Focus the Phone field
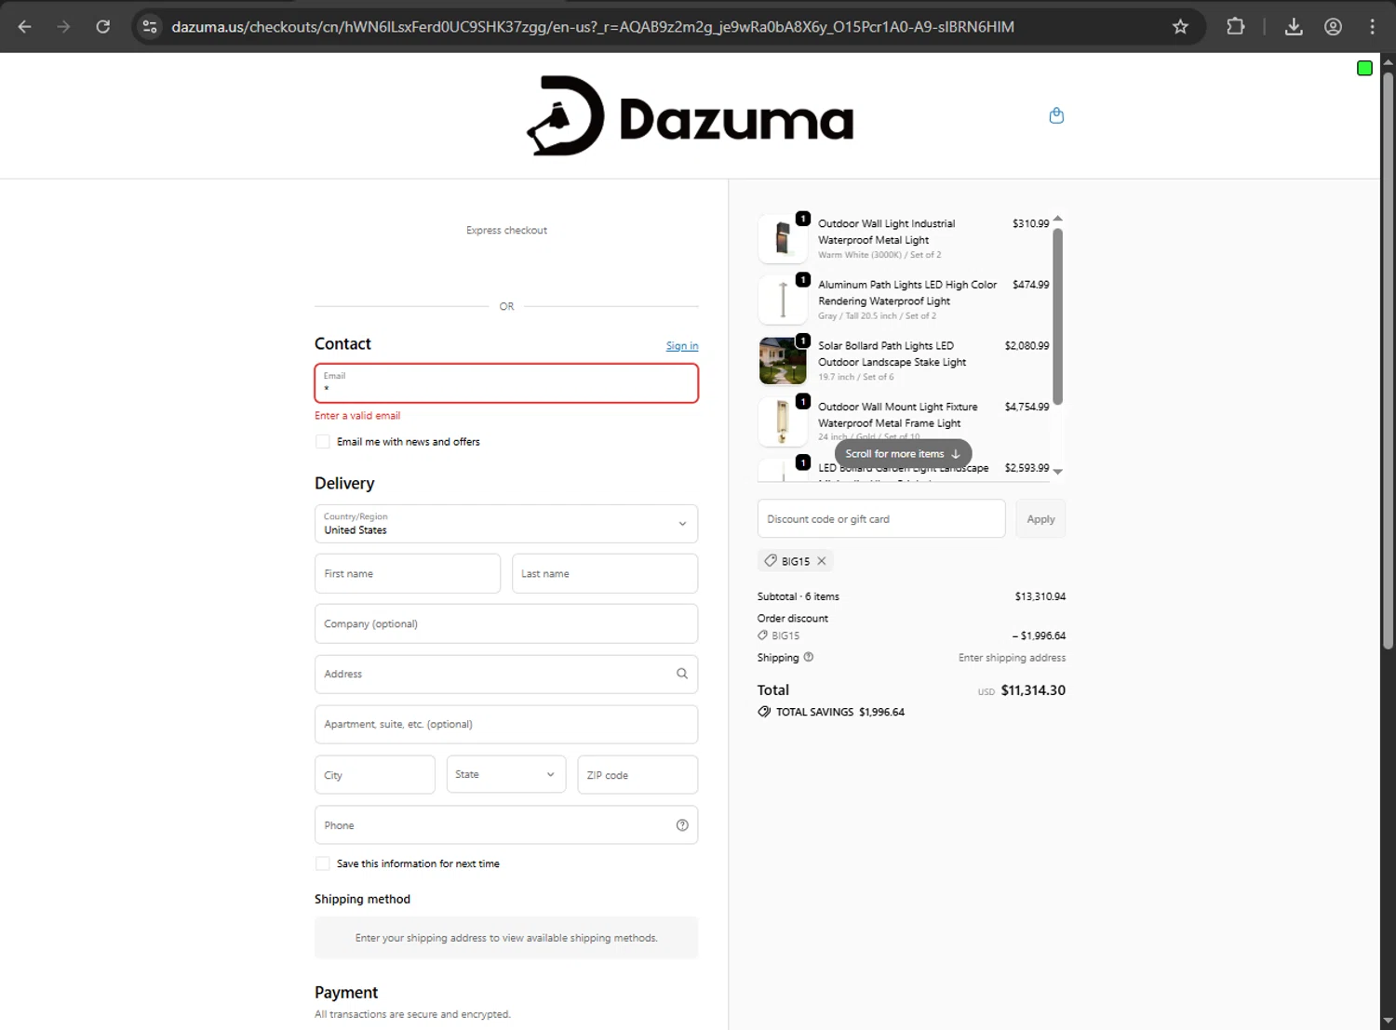Viewport: 1396px width, 1030px height. 506,825
